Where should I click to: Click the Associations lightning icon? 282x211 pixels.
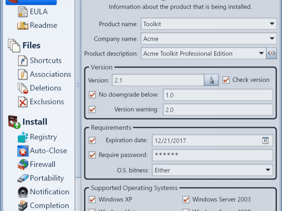[x=22, y=75]
